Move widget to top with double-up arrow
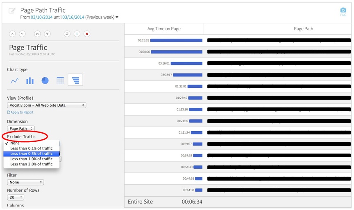Screen dimensions: 354x210 (x=38, y=34)
